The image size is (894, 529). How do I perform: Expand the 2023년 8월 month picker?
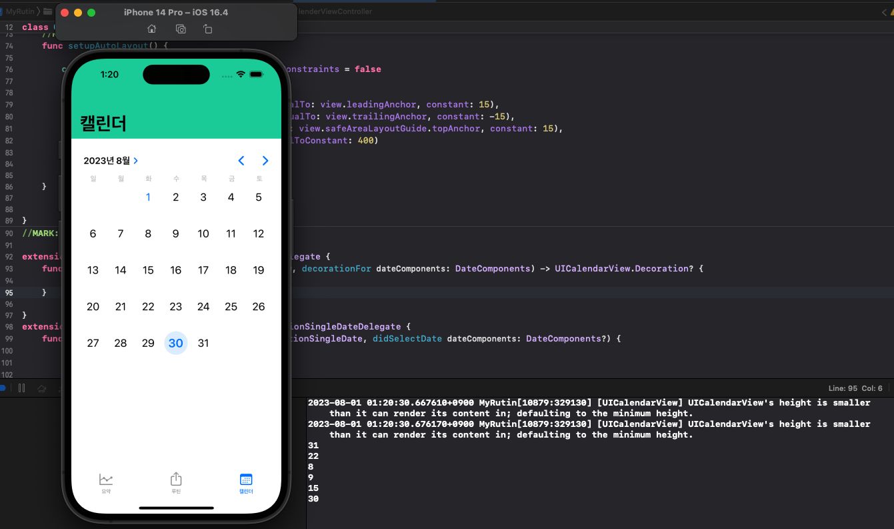point(111,161)
